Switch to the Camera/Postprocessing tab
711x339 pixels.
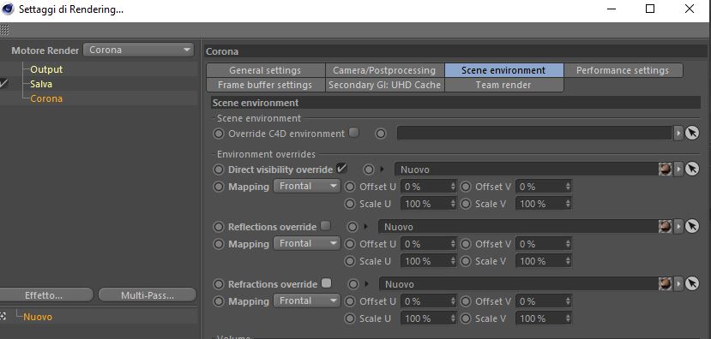click(x=384, y=70)
